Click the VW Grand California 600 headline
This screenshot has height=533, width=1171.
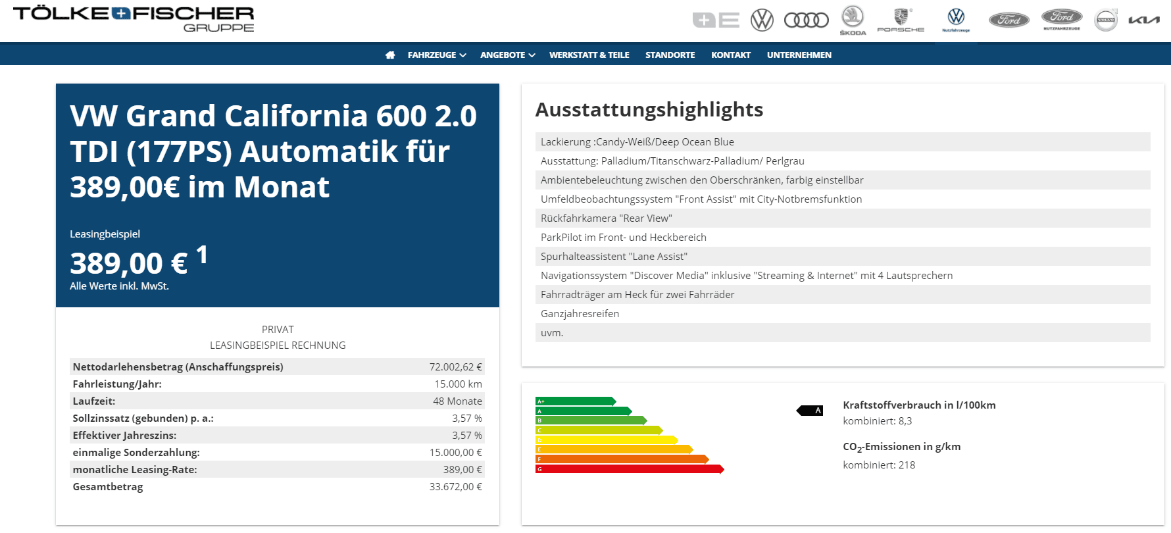(274, 151)
